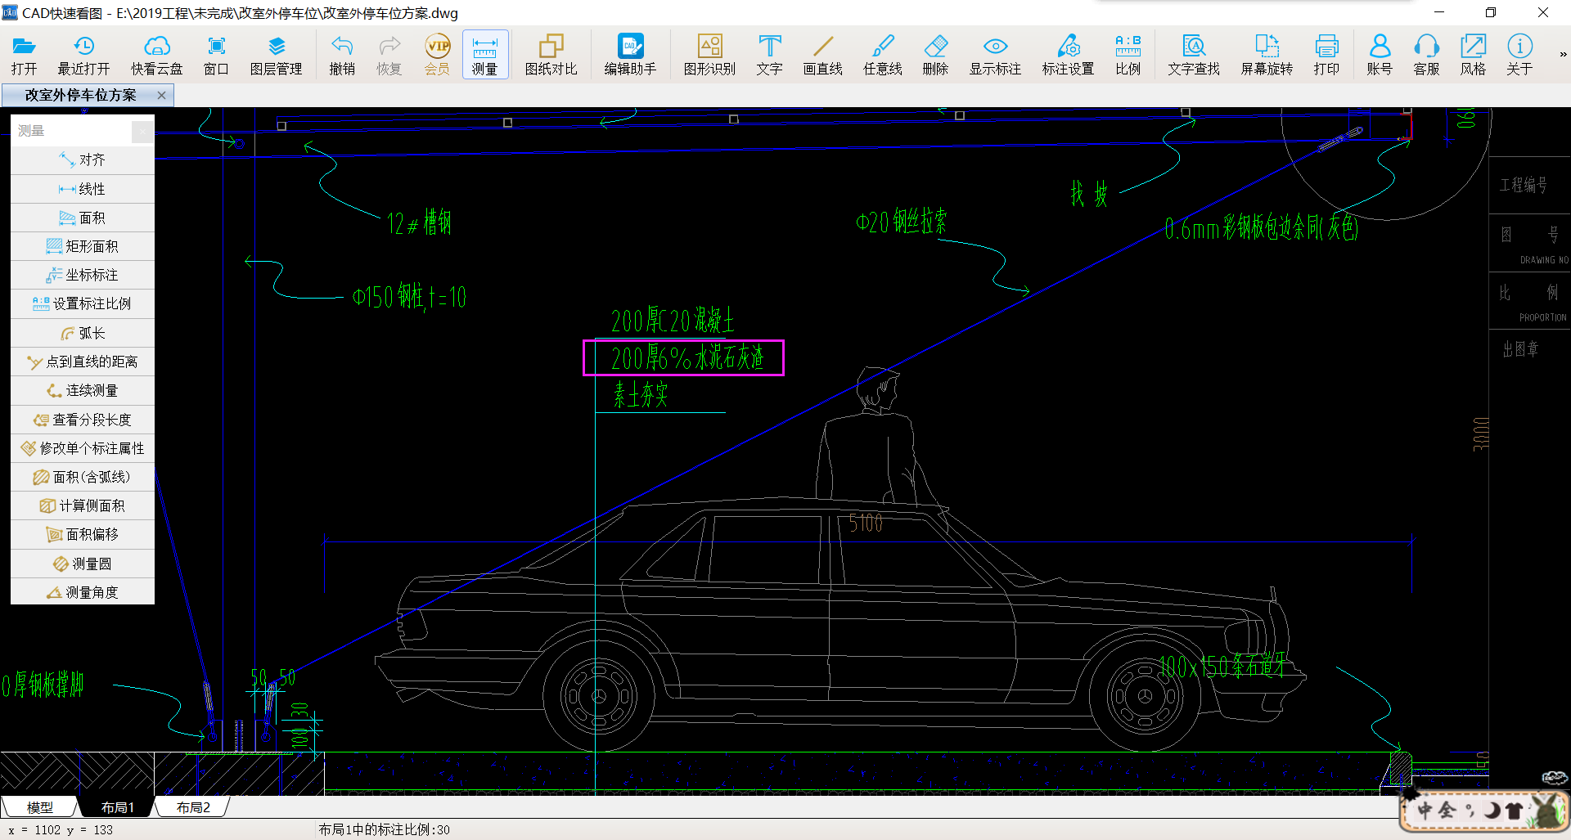The height and width of the screenshot is (840, 1571).
Task: Click the 200厚C20混凝土 label
Action: (x=673, y=321)
